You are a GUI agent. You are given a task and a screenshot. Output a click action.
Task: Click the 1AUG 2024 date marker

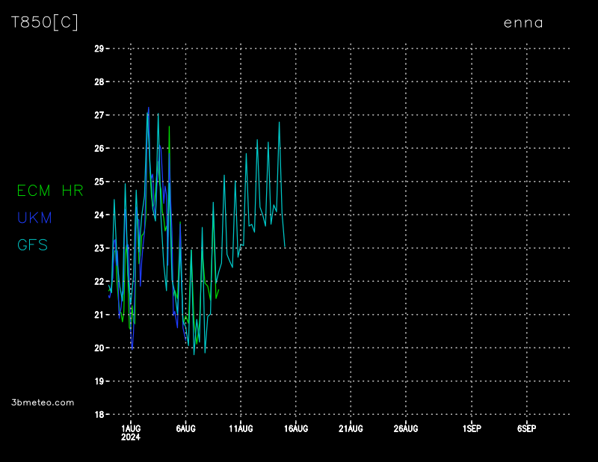(131, 432)
